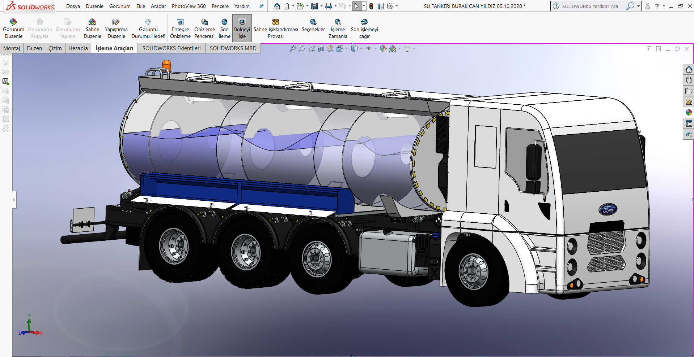Switch to SOLIDWORKS MBD tab
The image size is (694, 357).
click(x=233, y=48)
